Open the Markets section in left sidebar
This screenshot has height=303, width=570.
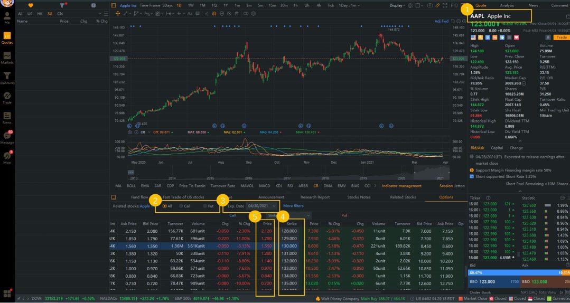7,58
